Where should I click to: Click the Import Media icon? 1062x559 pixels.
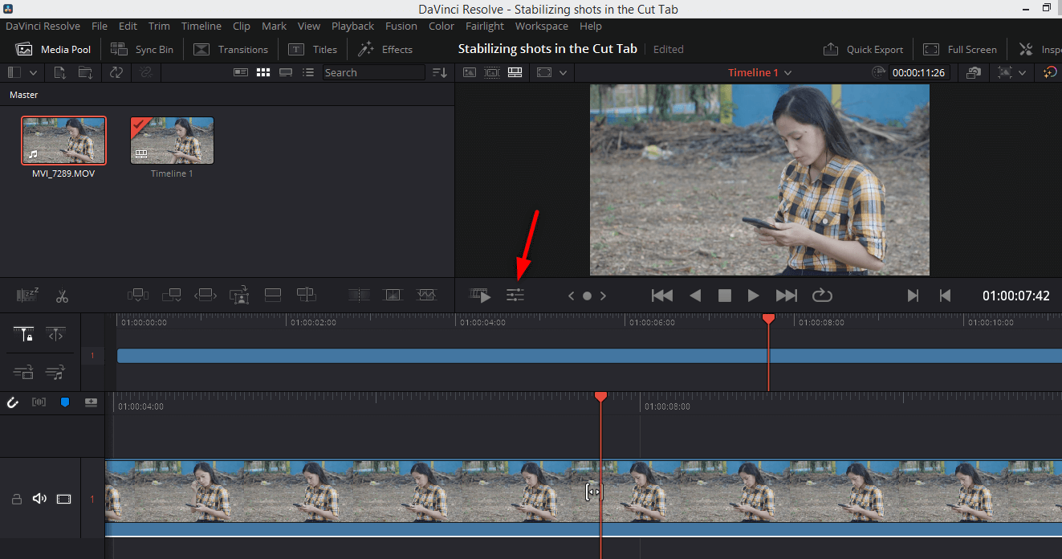[x=60, y=72]
